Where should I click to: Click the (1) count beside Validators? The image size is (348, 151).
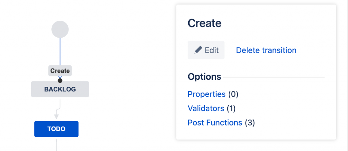pos(231,109)
